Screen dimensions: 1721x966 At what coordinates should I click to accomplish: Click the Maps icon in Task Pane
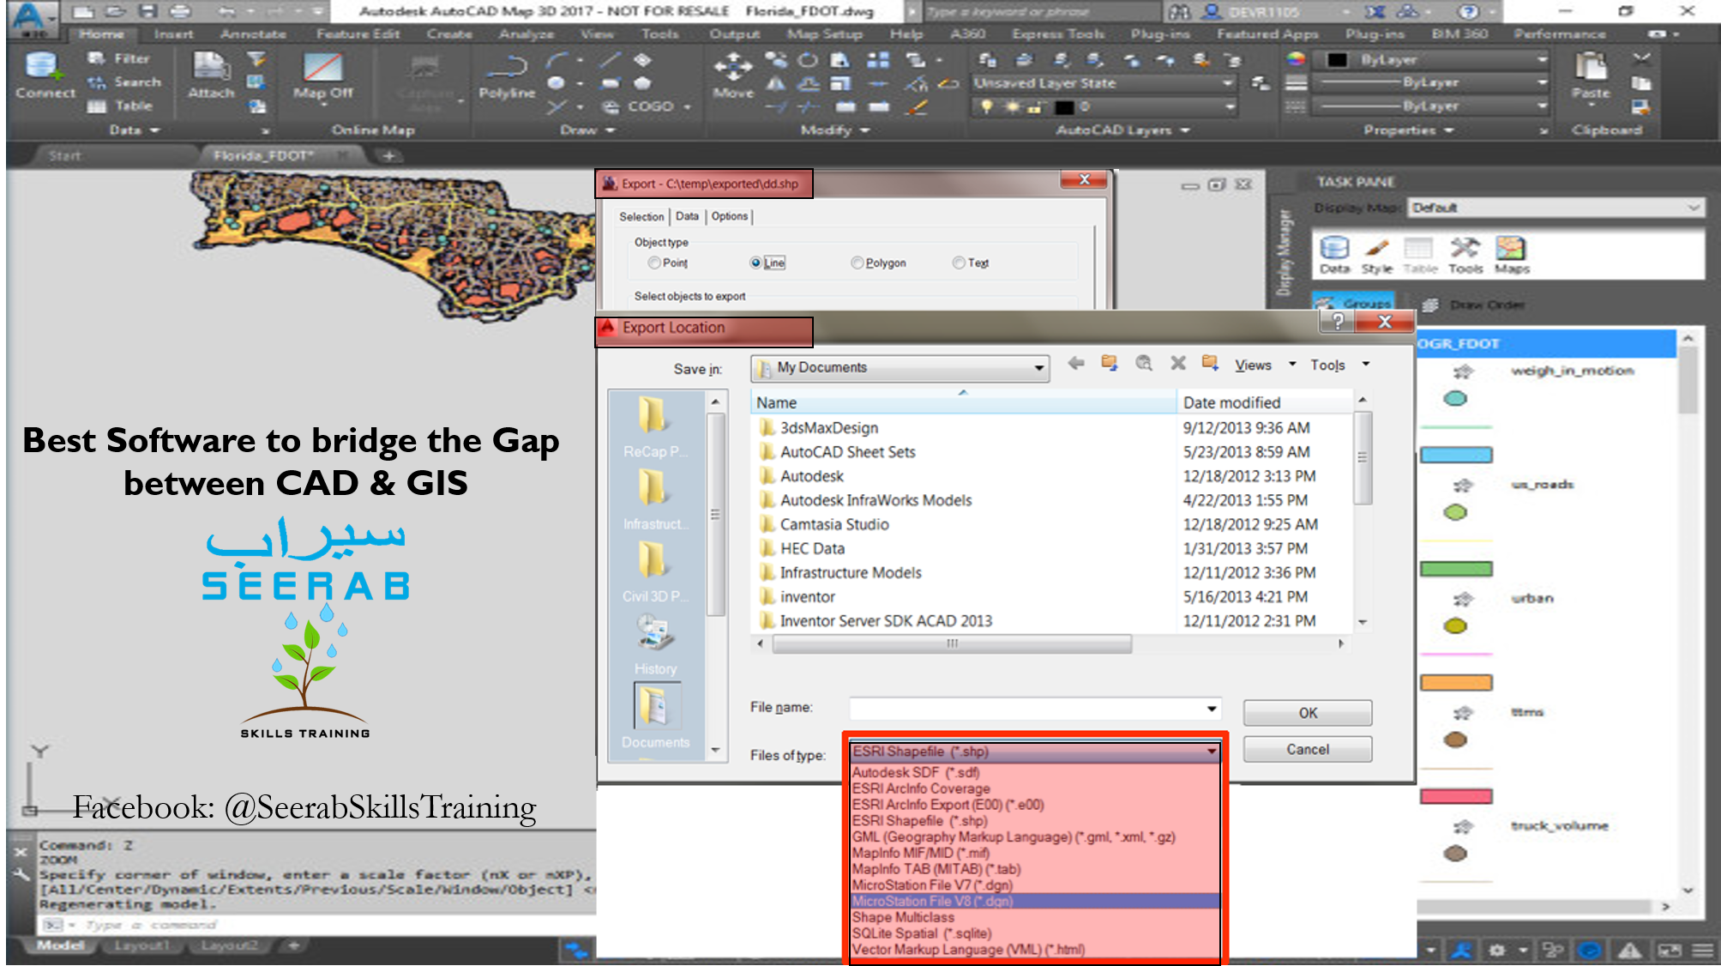coord(1511,256)
